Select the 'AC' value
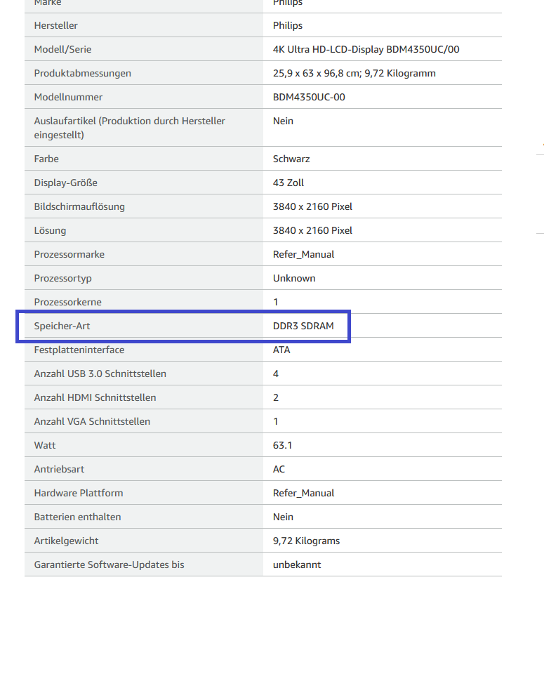 [x=279, y=470]
